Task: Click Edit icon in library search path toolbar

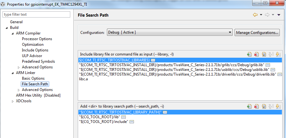Action: click(x=263, y=106)
